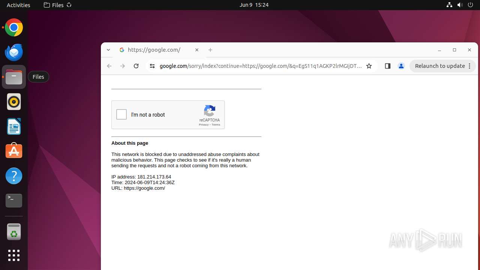The height and width of the screenshot is (270, 480).
Task: Open Chrome three-dot menu
Action: click(x=469, y=66)
